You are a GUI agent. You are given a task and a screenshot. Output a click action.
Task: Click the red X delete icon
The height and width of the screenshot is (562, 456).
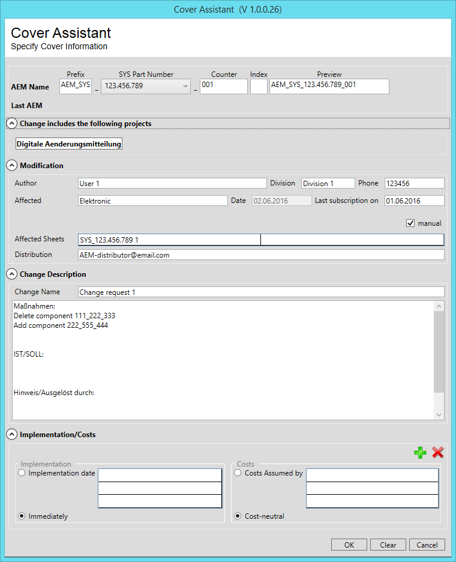point(437,453)
